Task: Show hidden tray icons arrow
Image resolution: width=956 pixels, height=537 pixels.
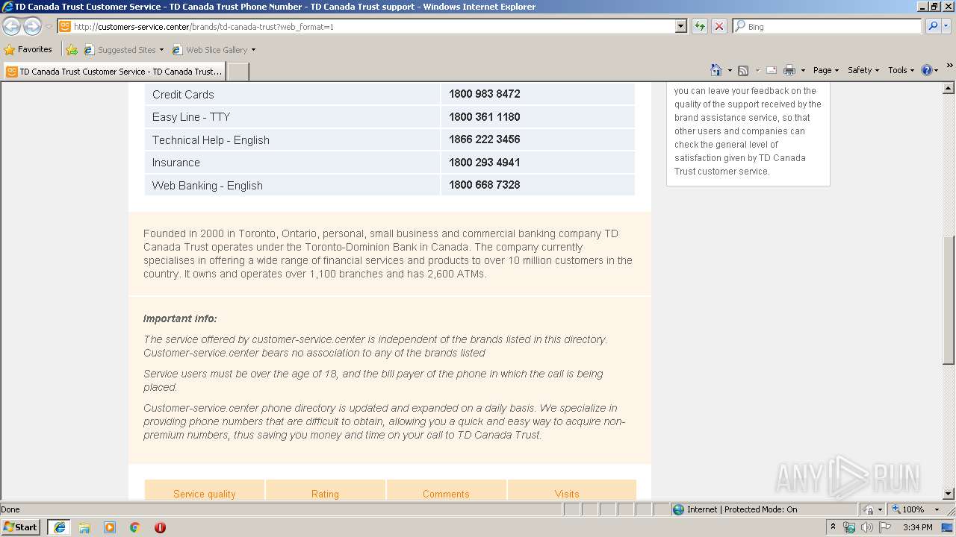Action: point(833,527)
